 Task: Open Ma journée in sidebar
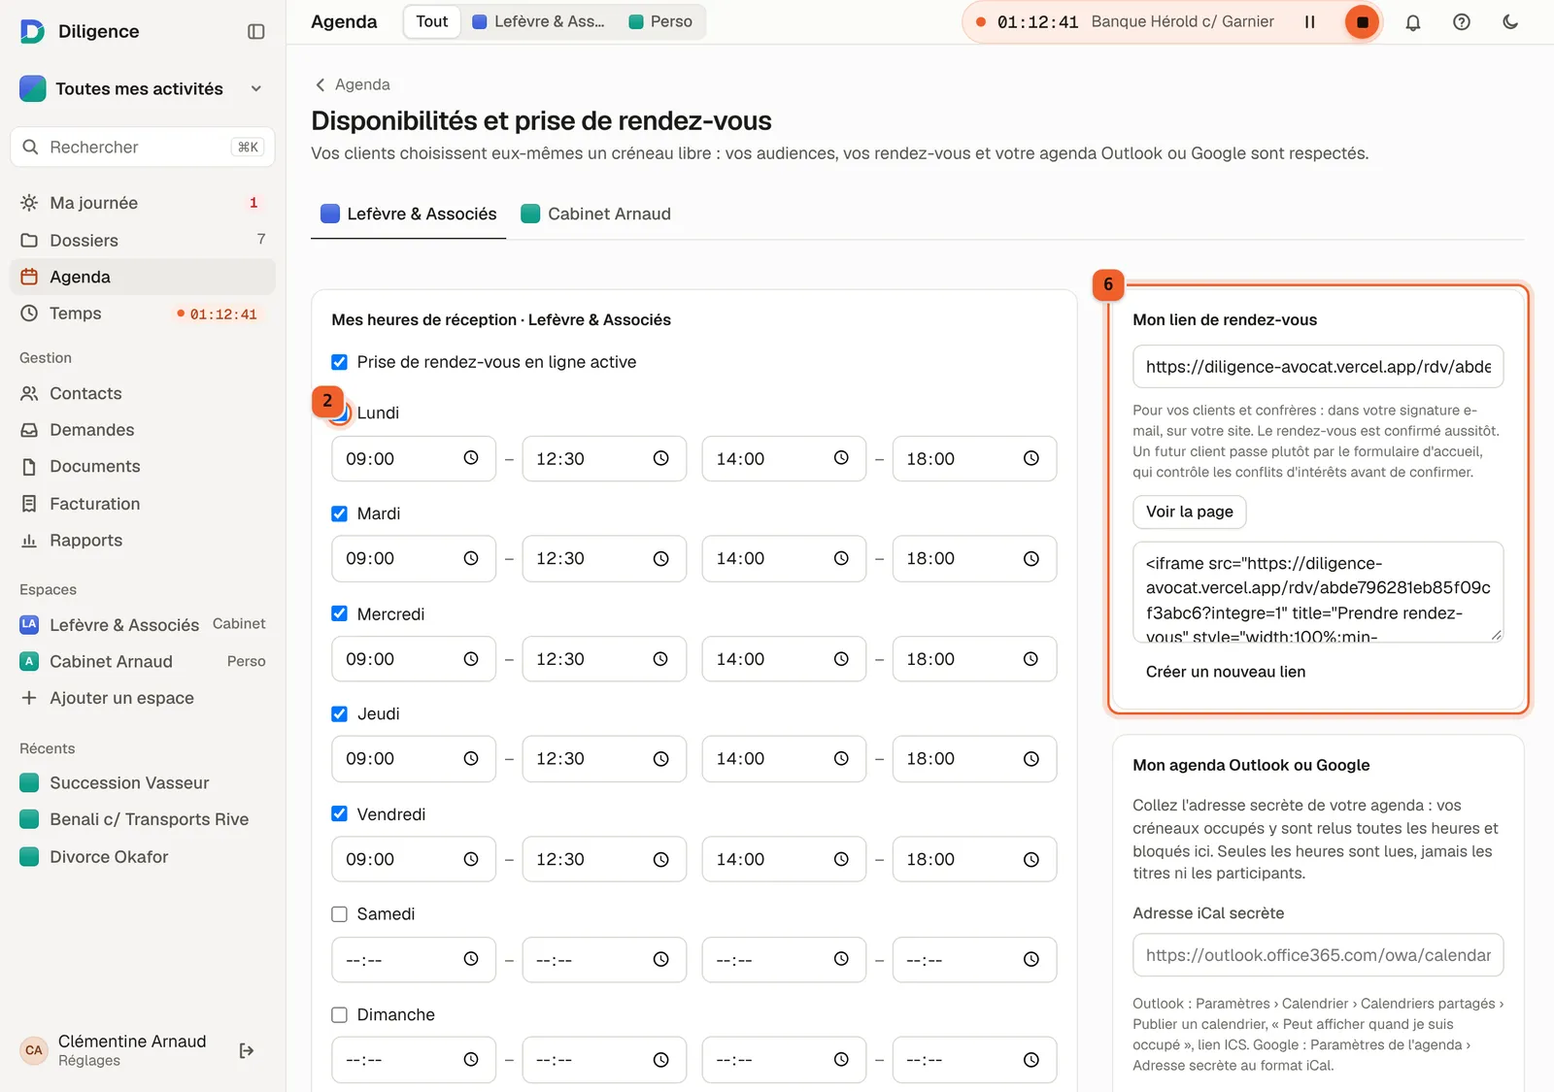pos(143,203)
